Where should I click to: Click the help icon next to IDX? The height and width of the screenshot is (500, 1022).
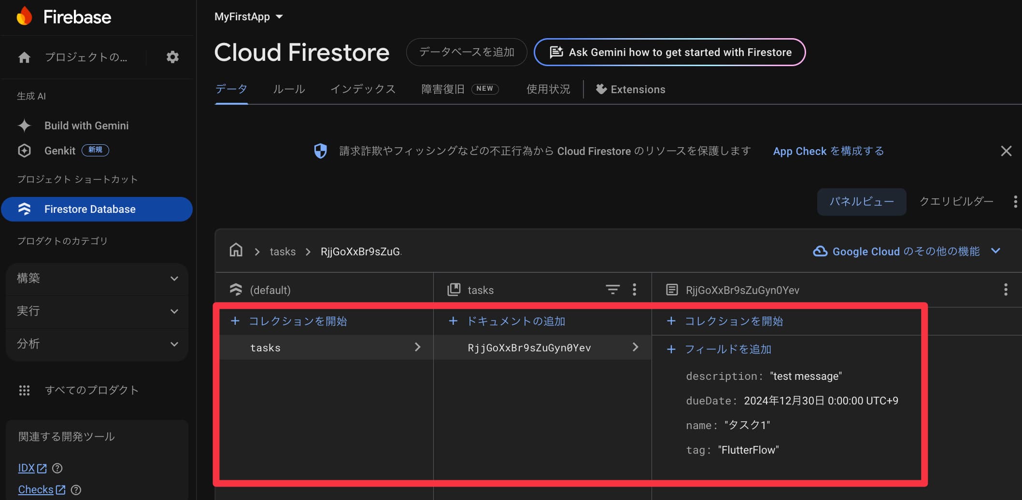pyautogui.click(x=57, y=468)
